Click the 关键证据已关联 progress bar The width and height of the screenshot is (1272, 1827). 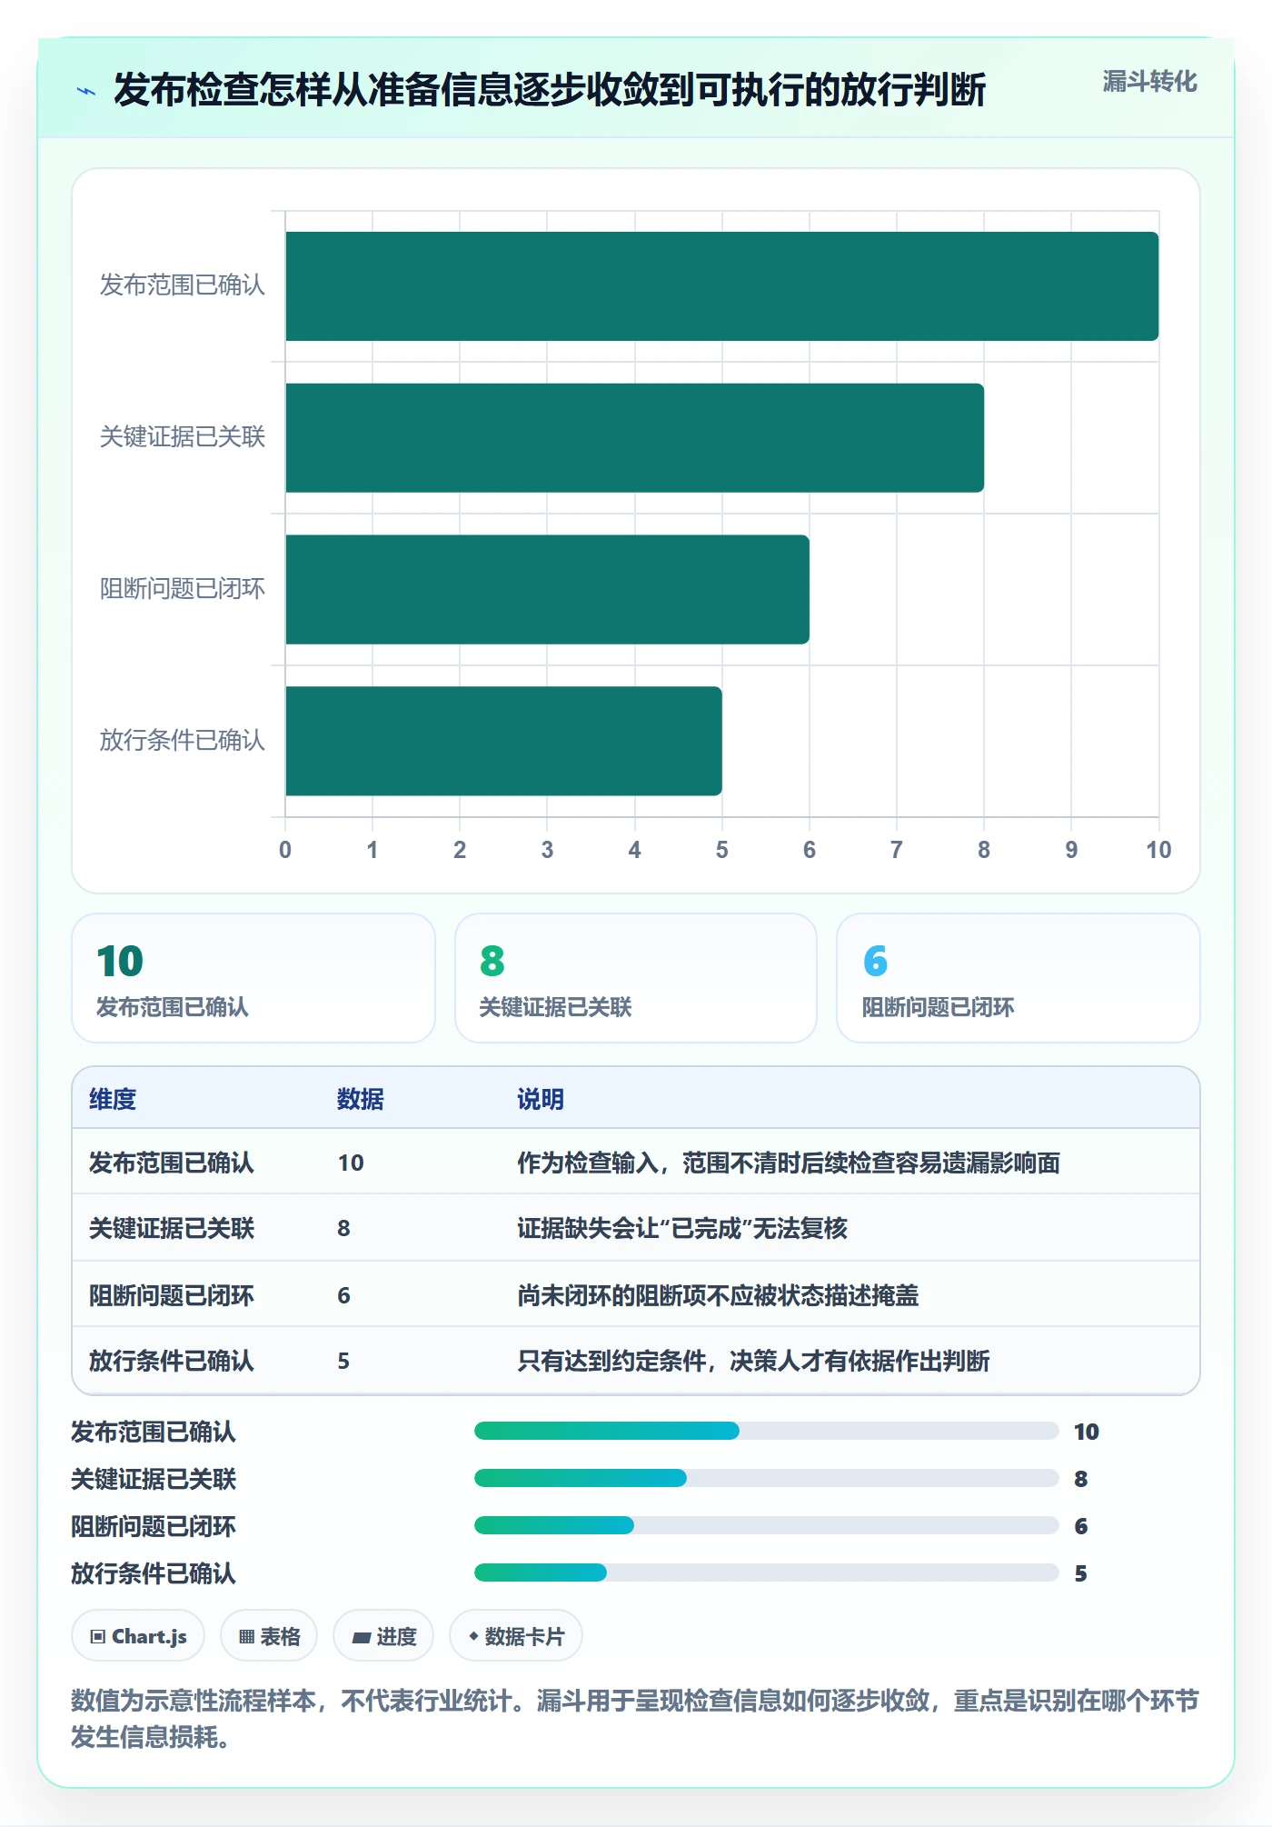pos(767,1478)
